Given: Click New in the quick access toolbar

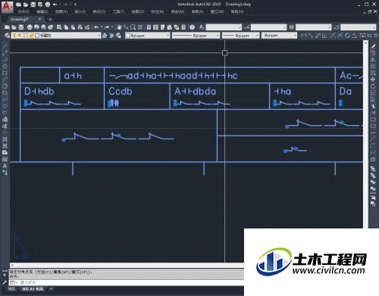Looking at the screenshot, I should pos(19,5).
